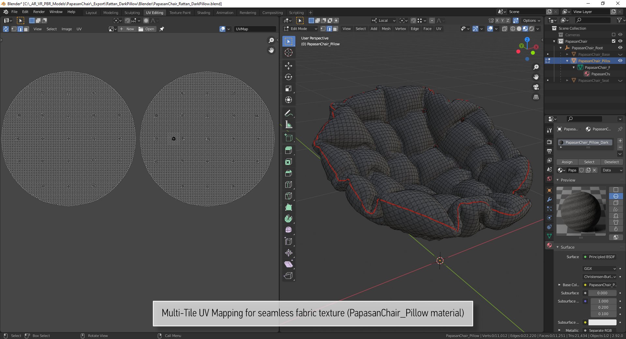Screen dimensions: 626x339
Task: Choose the Inset Faces tool
Action: coord(289,162)
